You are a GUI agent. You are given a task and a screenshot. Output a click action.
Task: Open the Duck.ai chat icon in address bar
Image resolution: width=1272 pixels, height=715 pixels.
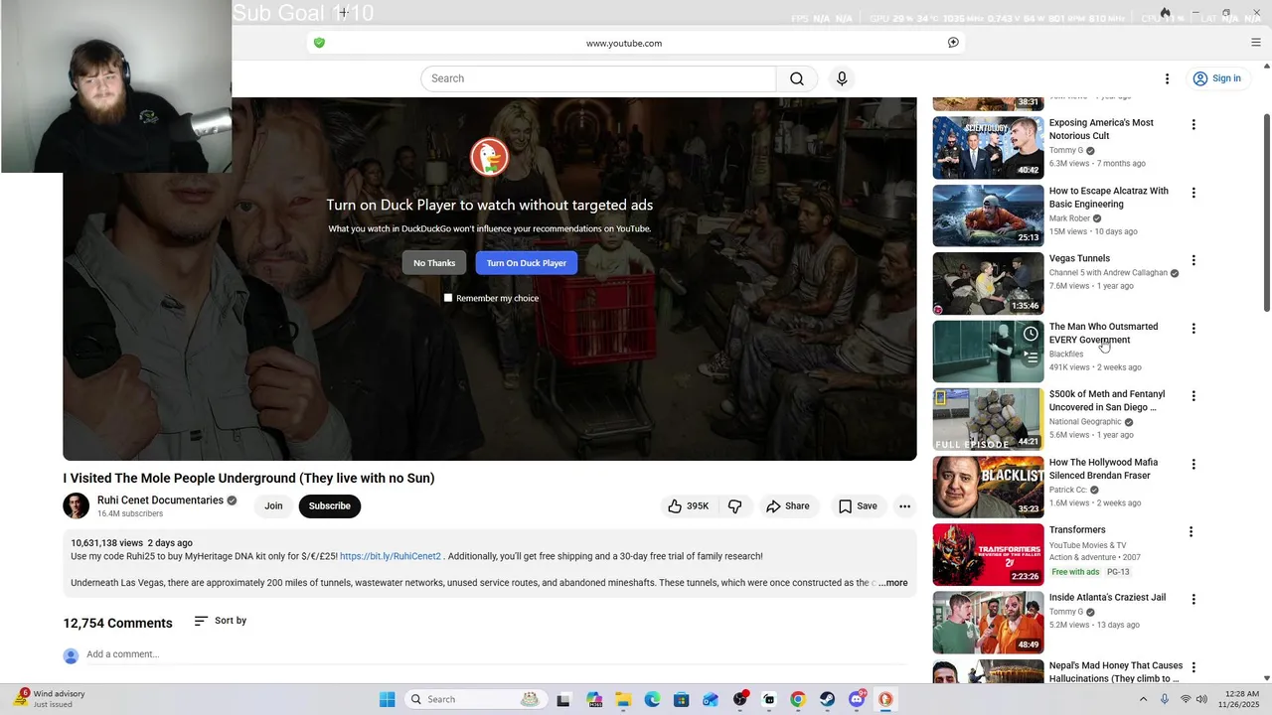coord(953,43)
